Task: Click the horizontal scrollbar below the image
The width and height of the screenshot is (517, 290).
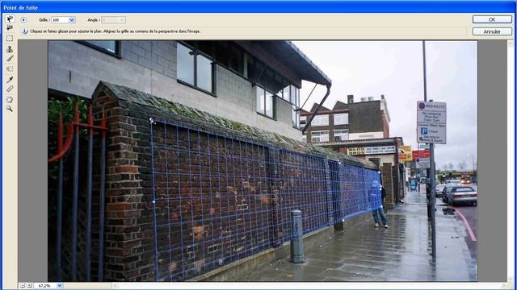Action: (x=310, y=286)
